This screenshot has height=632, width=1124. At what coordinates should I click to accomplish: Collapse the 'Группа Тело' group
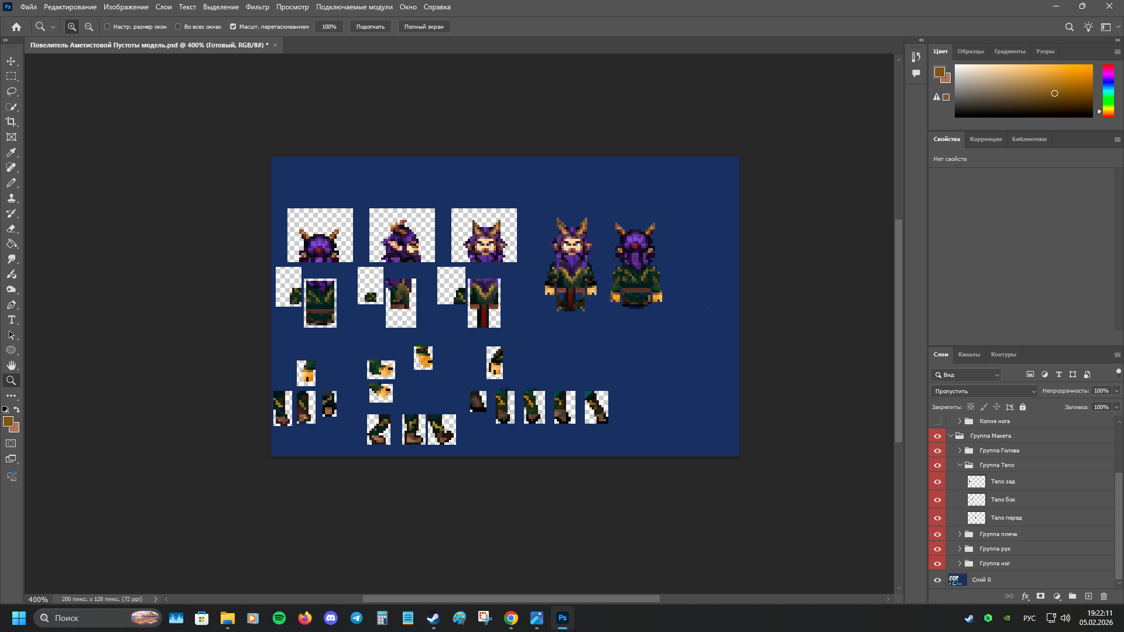pos(960,465)
